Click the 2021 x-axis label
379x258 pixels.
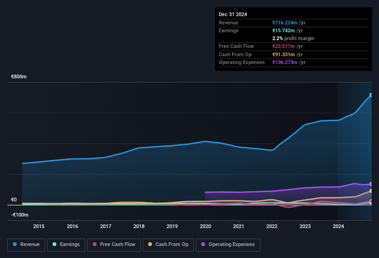[239, 226]
